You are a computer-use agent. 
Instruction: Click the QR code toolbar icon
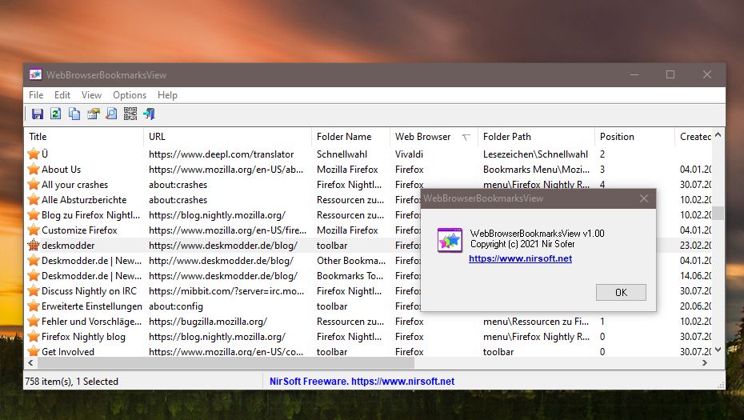coord(130,114)
